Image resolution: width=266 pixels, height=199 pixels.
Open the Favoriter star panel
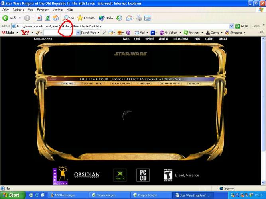[x=86, y=18]
